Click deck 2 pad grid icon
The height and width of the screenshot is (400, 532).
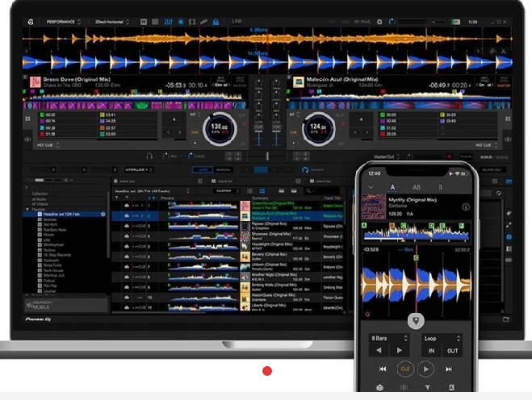(x=508, y=119)
